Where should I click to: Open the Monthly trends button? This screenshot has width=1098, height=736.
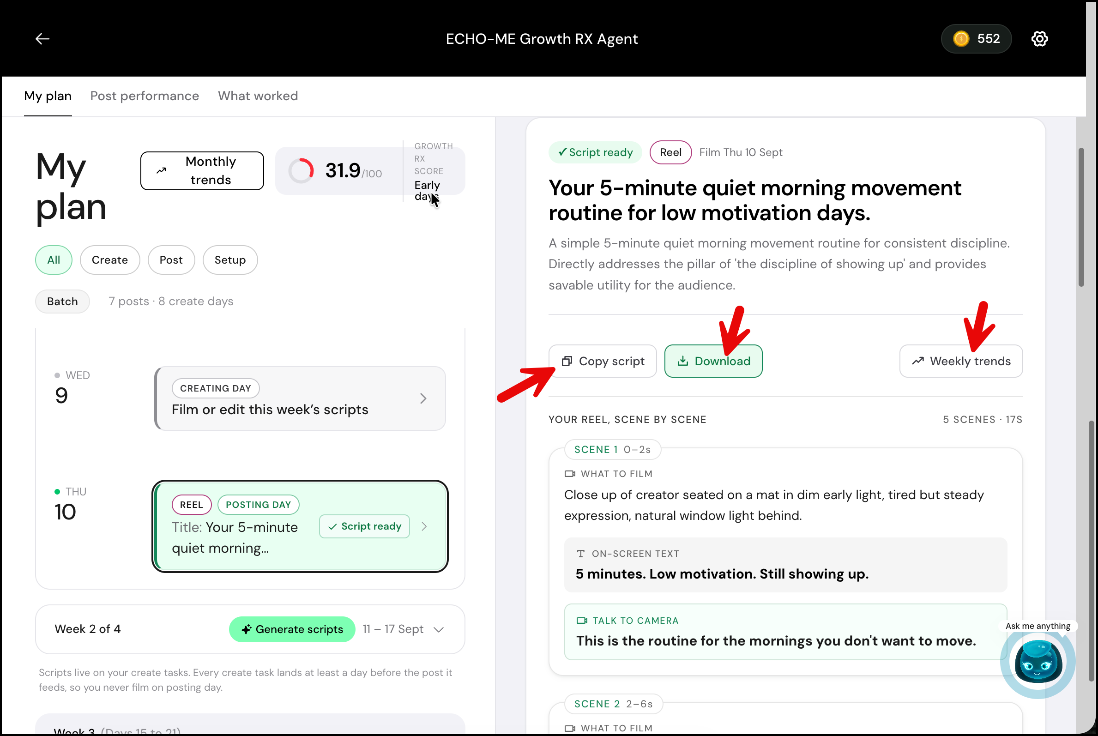tap(202, 171)
